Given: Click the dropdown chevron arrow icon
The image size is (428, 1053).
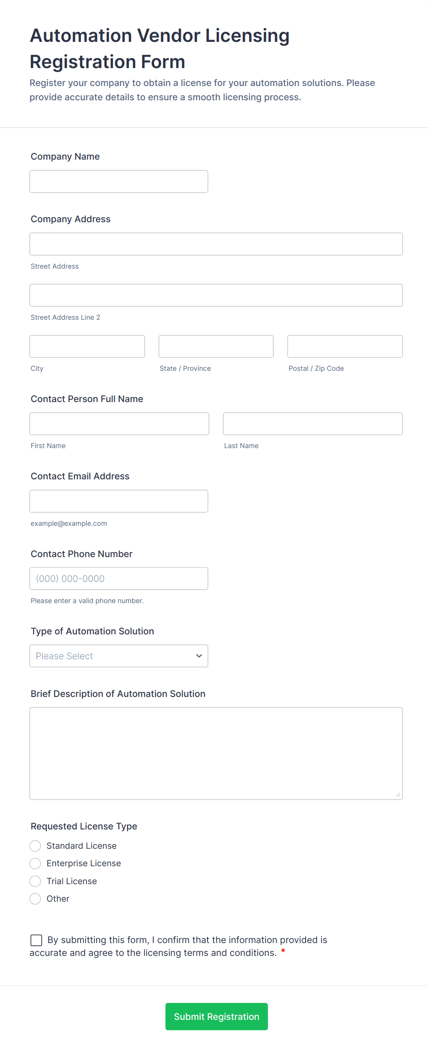Looking at the screenshot, I should tap(199, 656).
